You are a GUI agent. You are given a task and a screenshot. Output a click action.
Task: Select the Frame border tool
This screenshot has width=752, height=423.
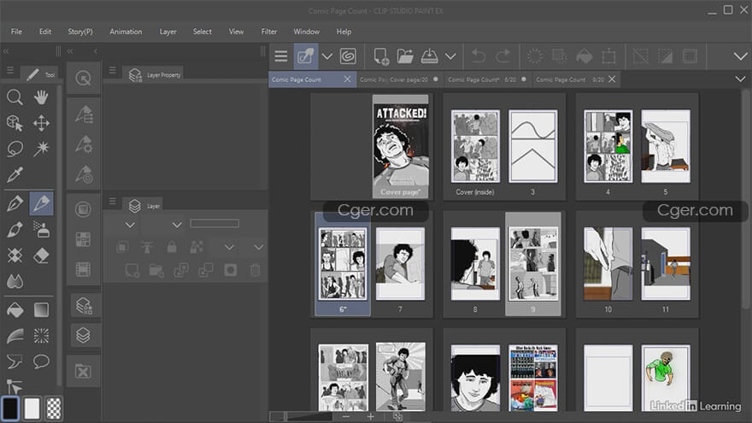pyautogui.click(x=15, y=361)
